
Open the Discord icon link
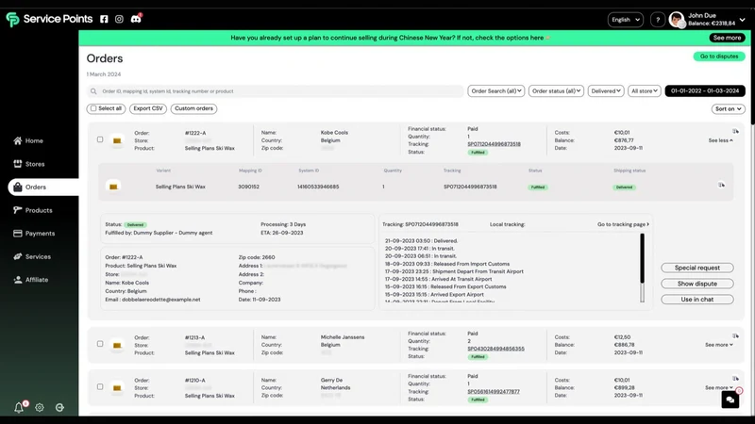pos(136,19)
